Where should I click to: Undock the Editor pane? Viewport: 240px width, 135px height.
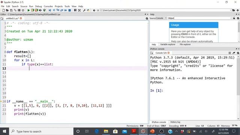(145, 14)
